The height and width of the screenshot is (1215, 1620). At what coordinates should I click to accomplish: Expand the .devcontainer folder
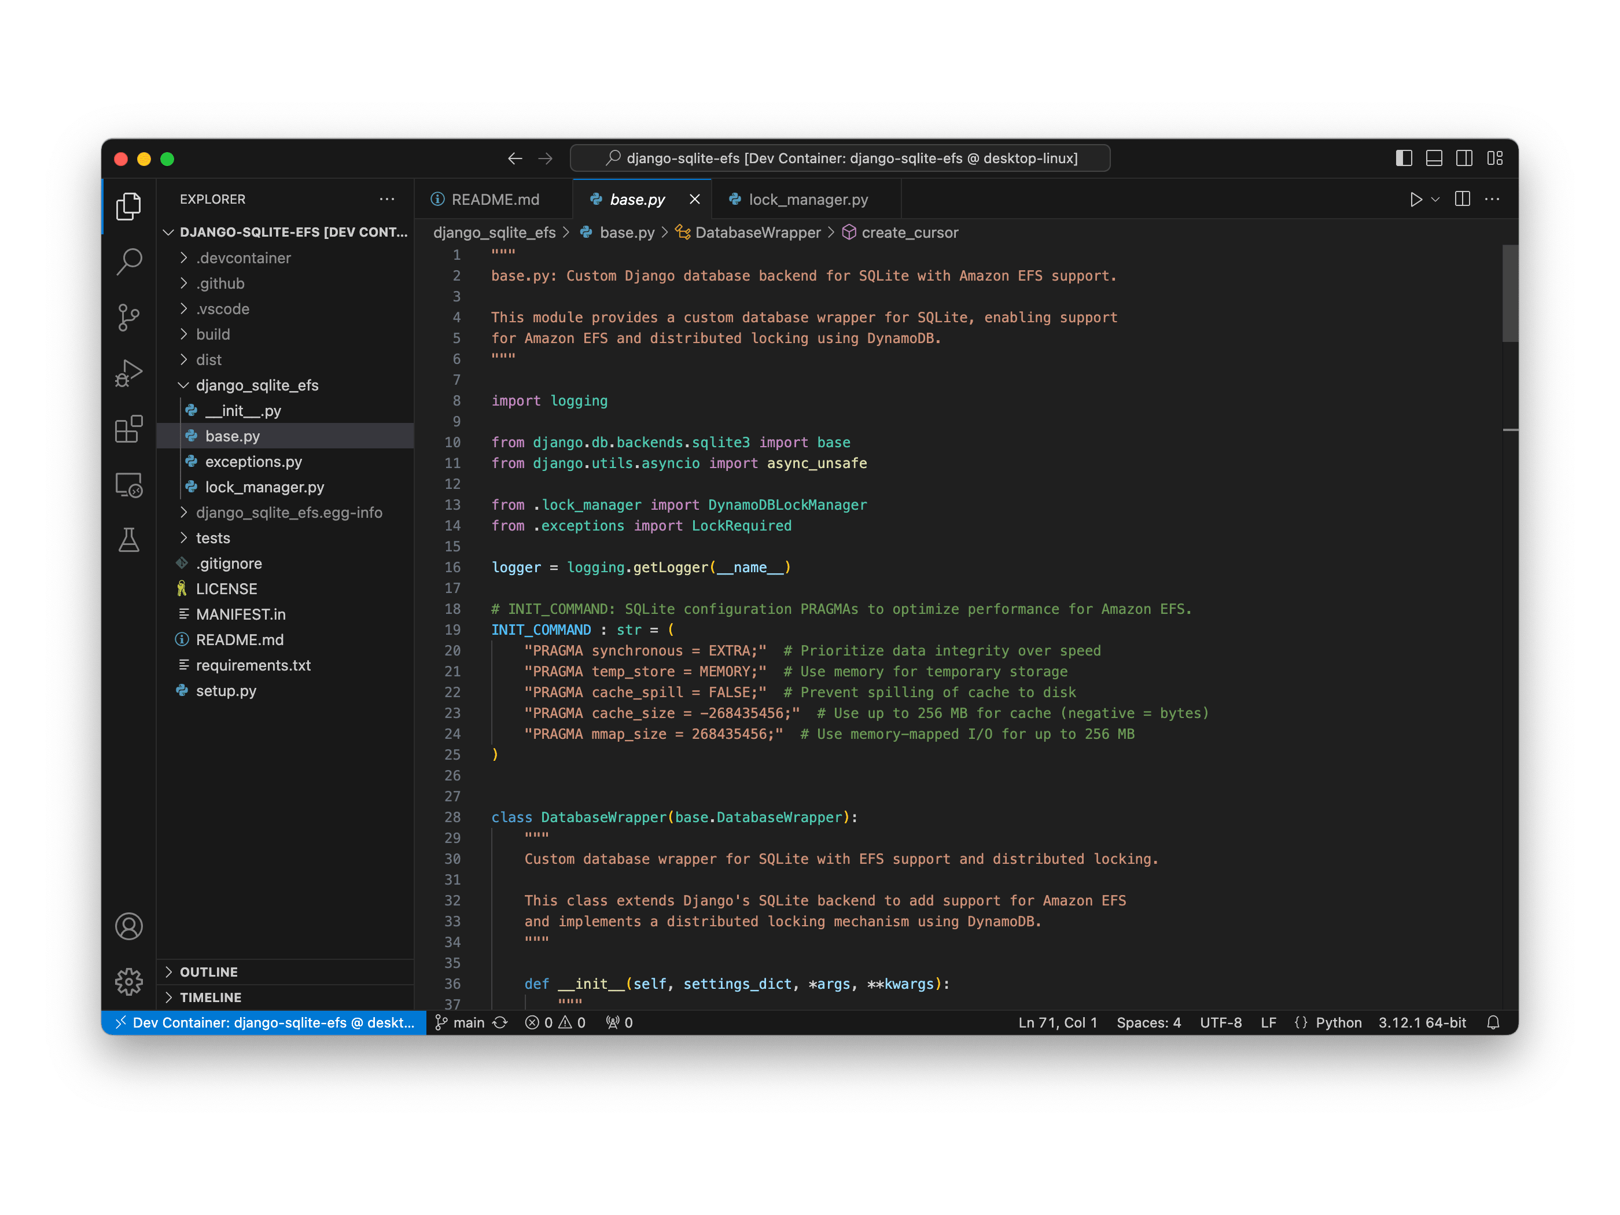pos(286,258)
